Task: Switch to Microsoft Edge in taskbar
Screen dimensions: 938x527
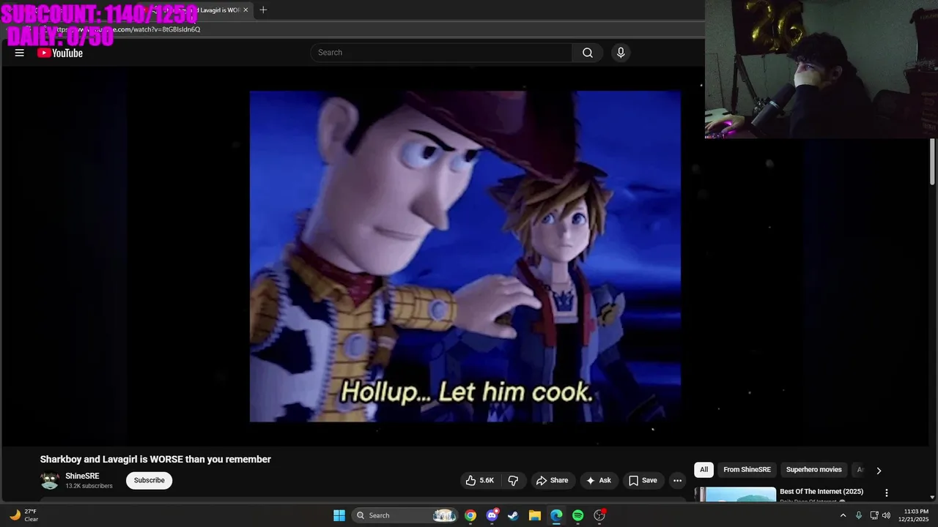Action: (556, 515)
